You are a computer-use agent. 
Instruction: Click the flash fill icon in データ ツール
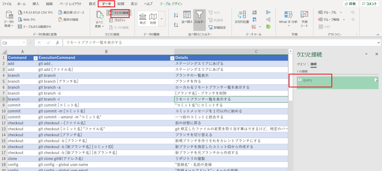pyautogui.click(x=254, y=12)
